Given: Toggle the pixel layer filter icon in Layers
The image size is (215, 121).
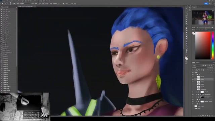Looking at the screenshot, I should tap(203, 65).
